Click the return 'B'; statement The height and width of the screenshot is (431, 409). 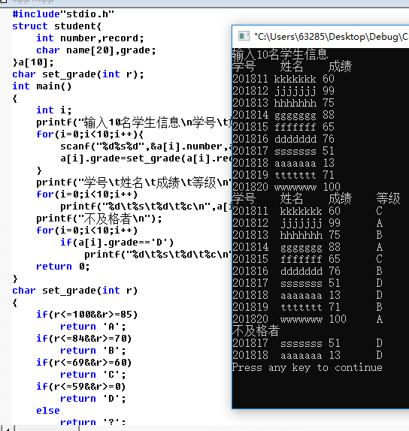tap(93, 351)
